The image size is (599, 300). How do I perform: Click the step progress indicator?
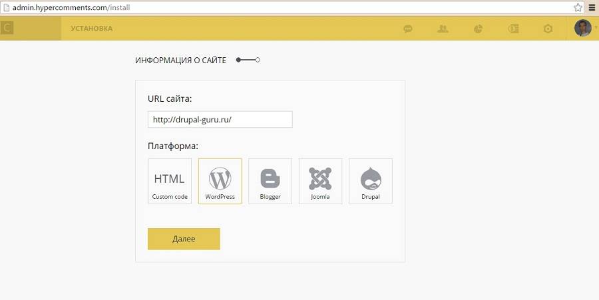point(248,60)
